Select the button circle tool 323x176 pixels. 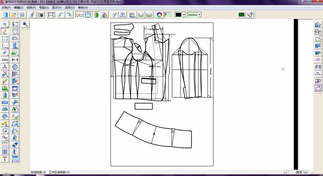pyautogui.click(x=15, y=67)
